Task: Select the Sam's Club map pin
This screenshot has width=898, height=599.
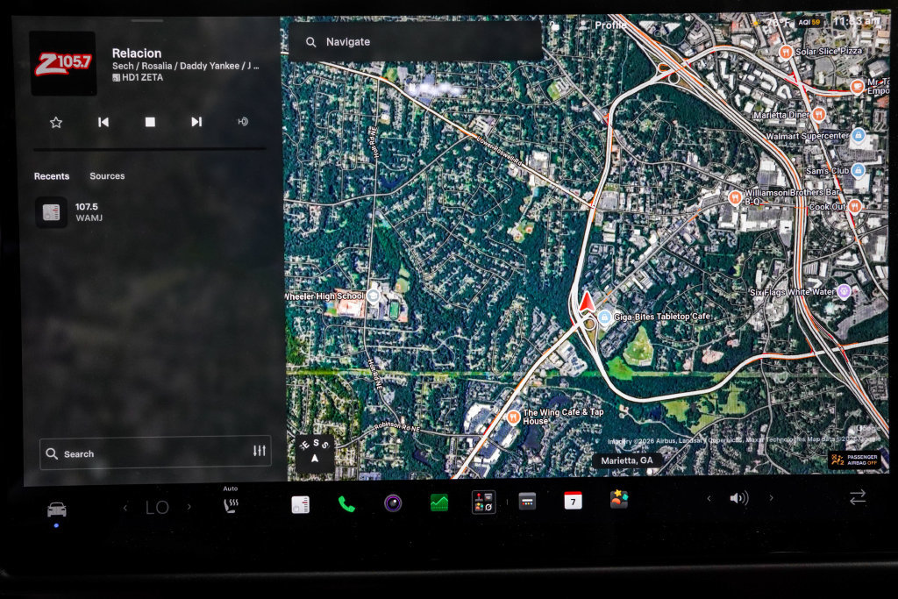Action: tap(858, 170)
